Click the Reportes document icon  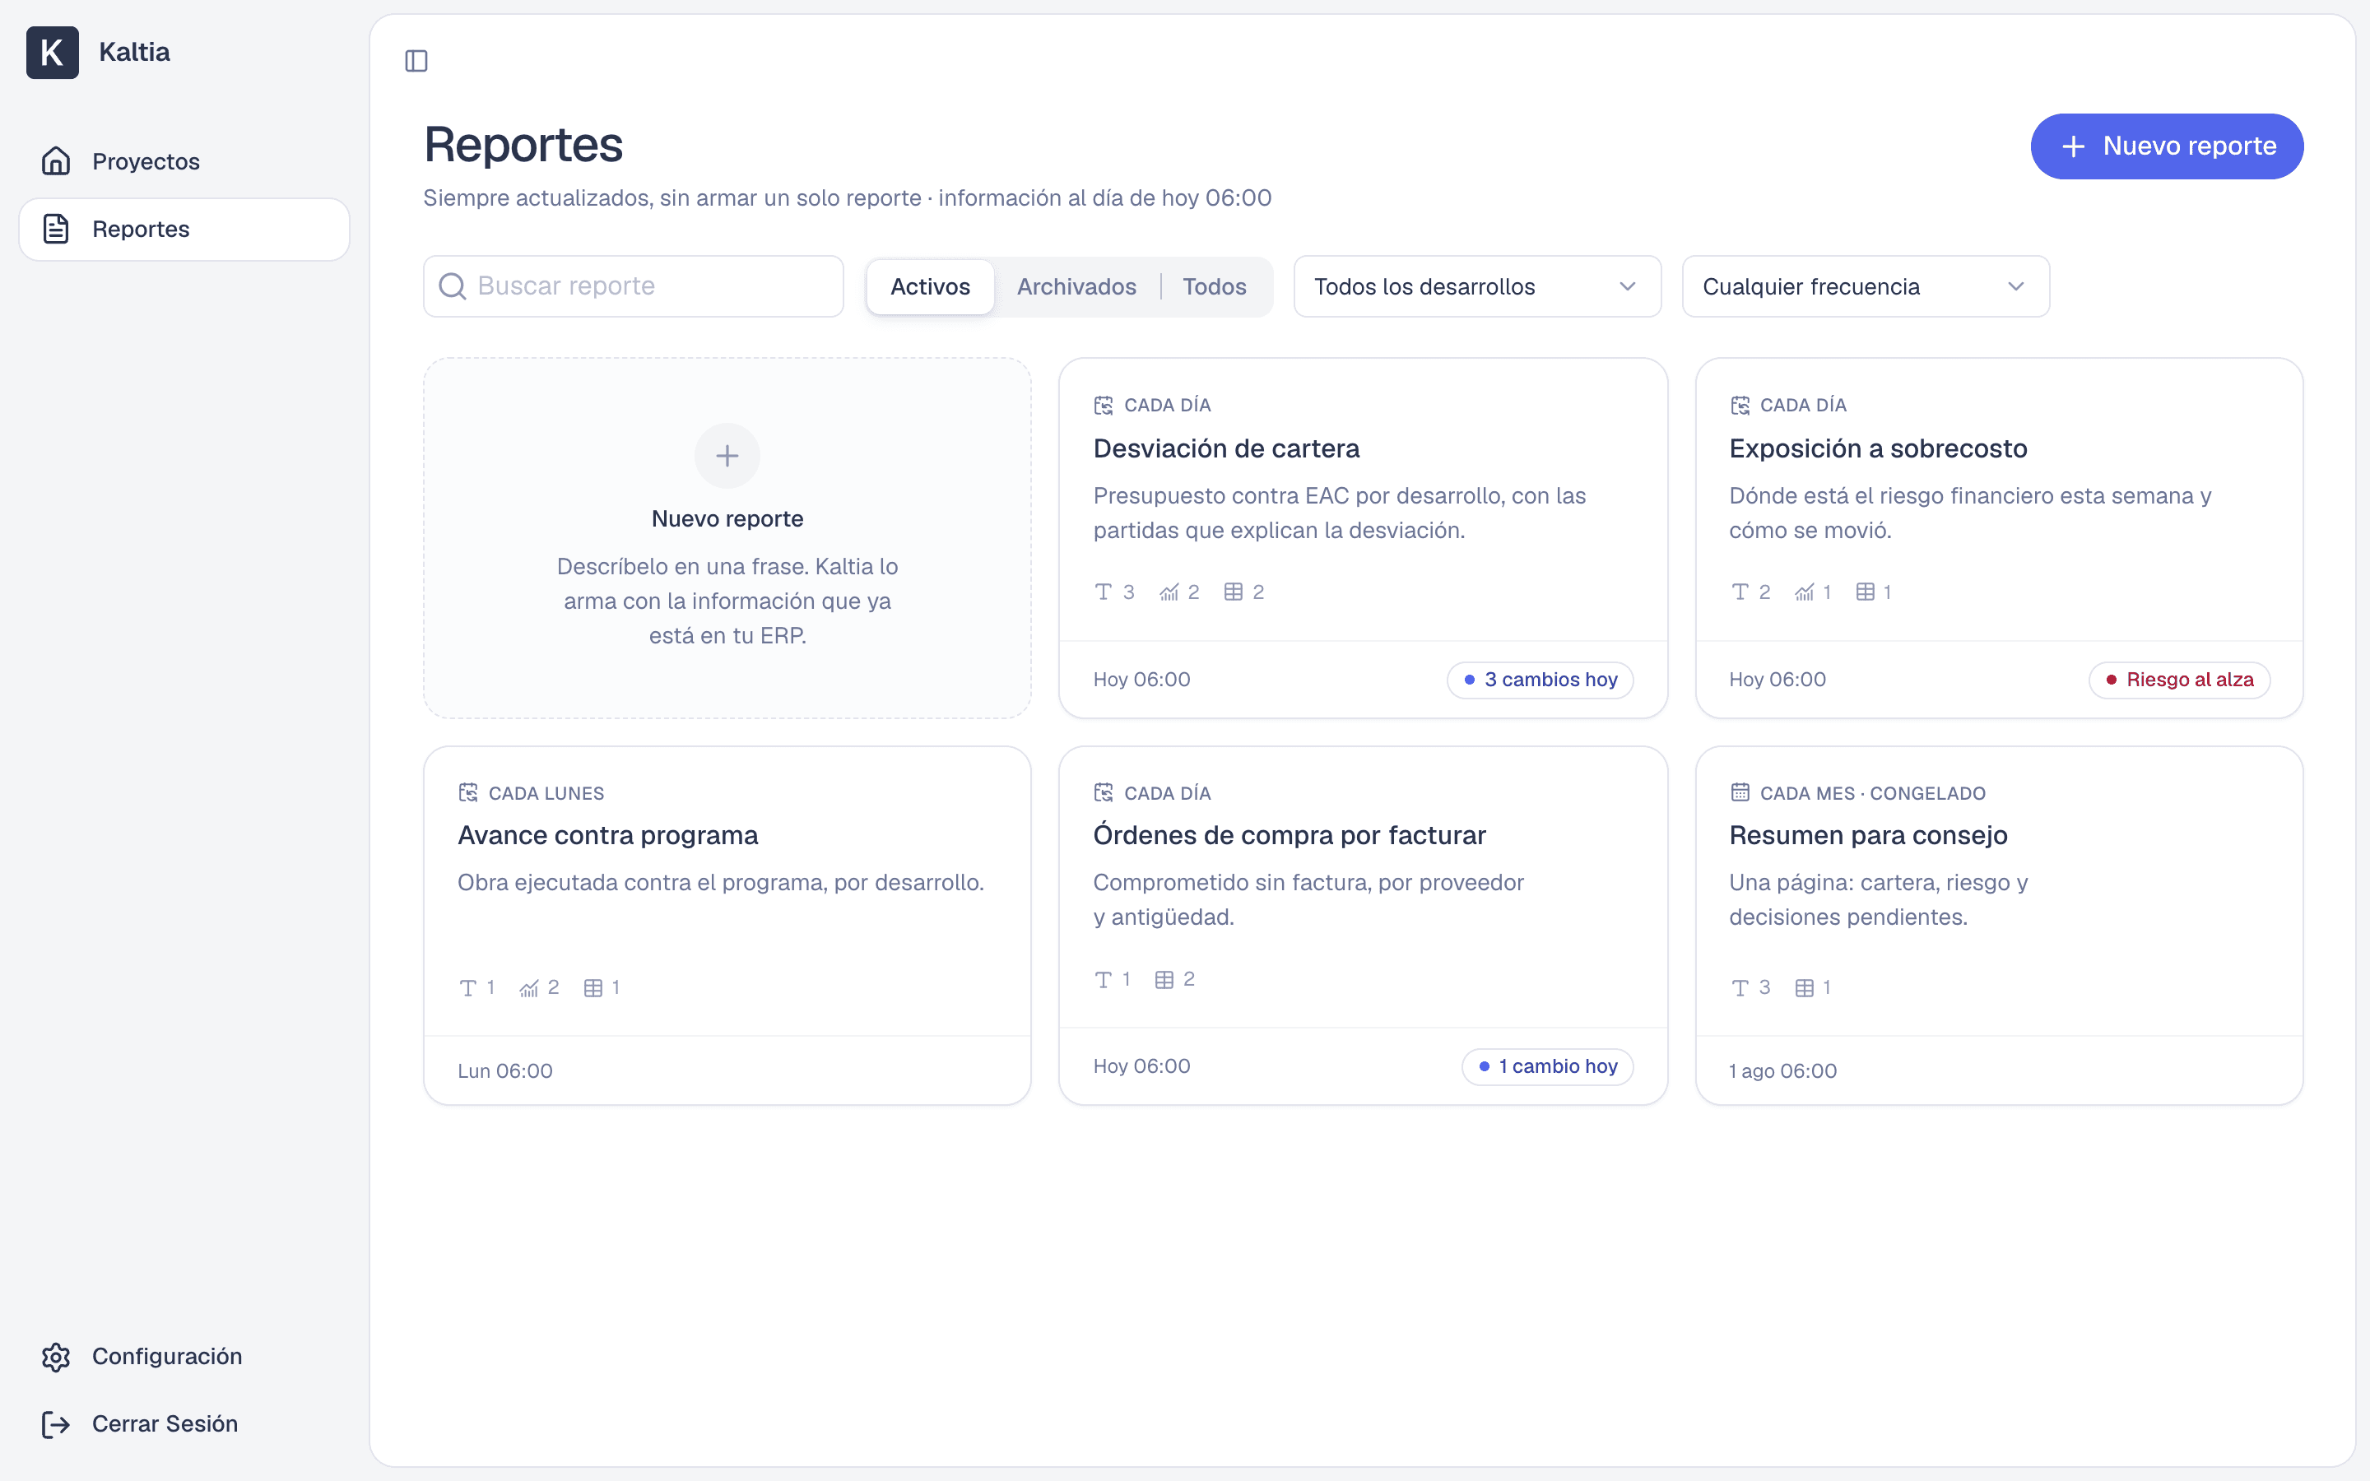(56, 228)
